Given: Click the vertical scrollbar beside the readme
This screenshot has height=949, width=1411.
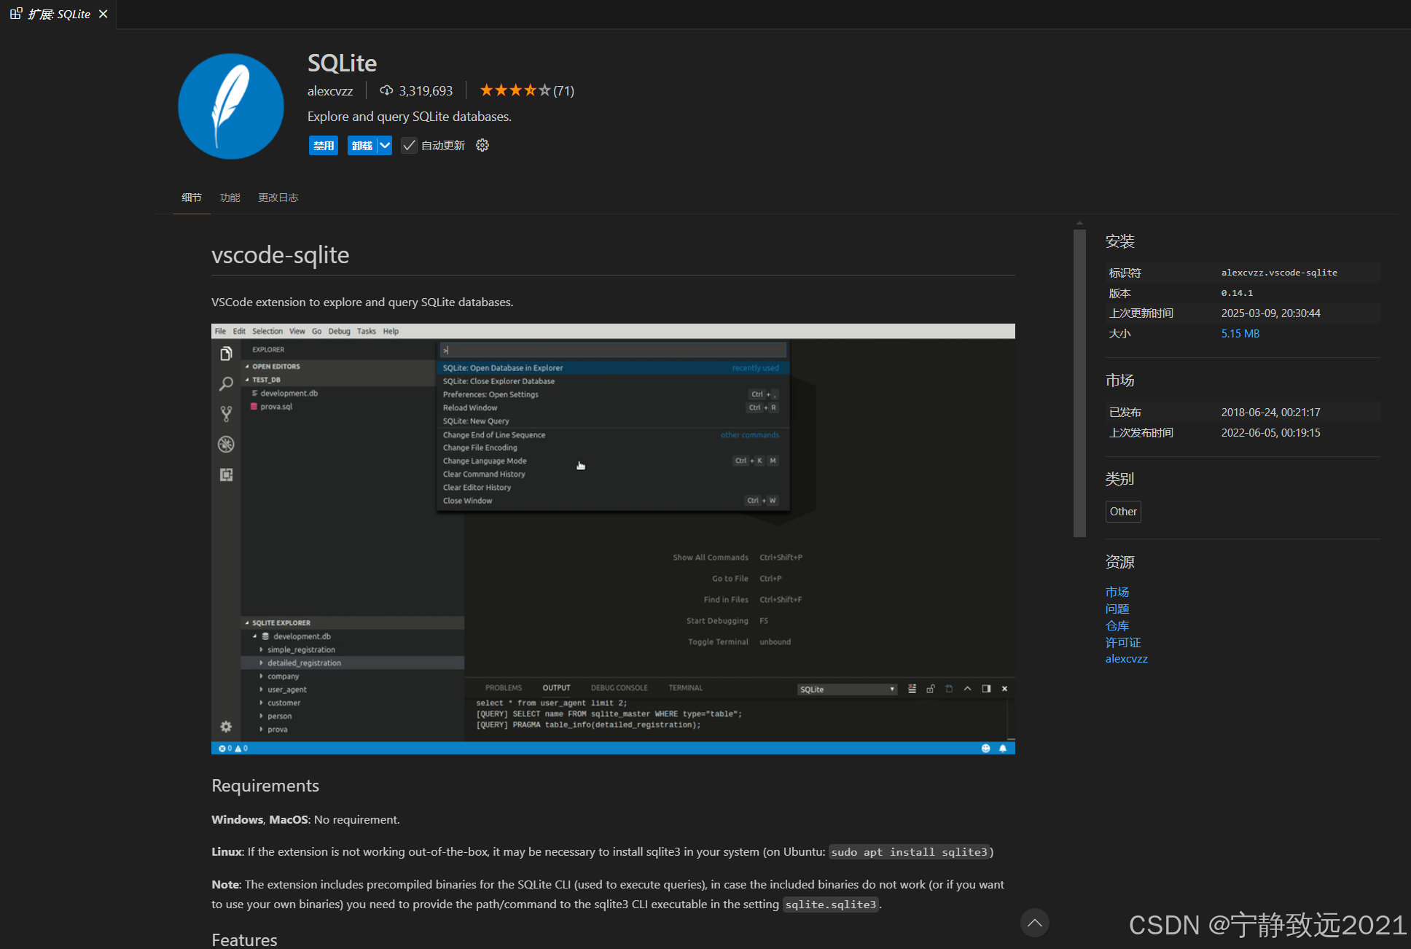Looking at the screenshot, I should (1079, 383).
